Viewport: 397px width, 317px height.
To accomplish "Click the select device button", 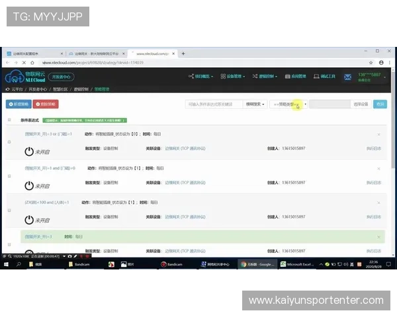I will click(361, 104).
